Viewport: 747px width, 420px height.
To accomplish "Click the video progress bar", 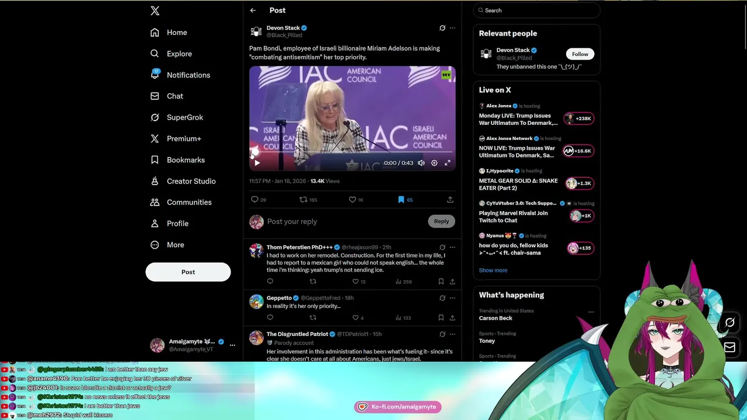I will 352,153.
